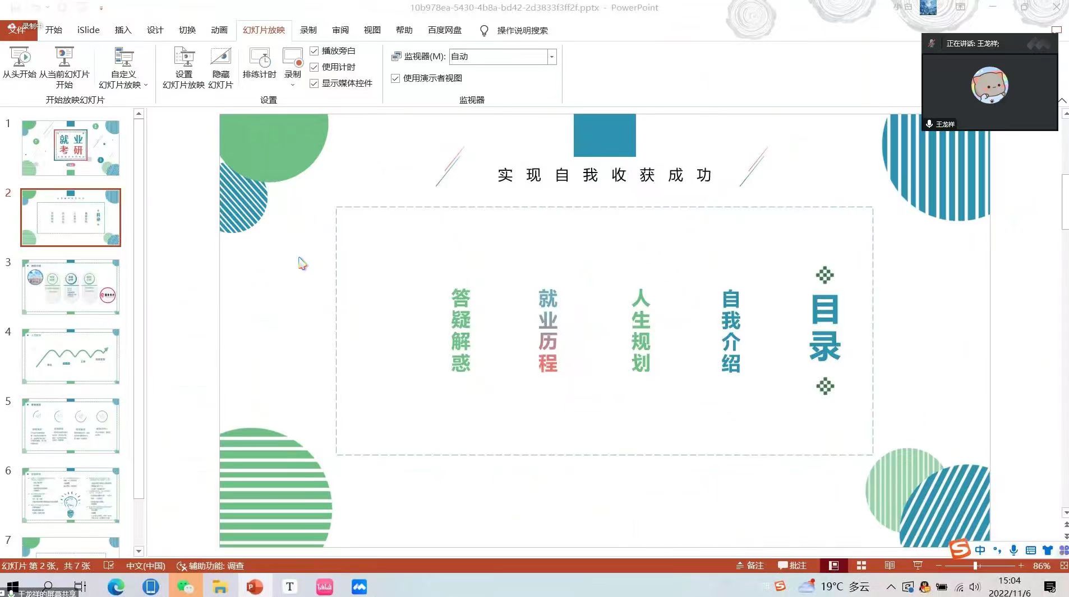The width and height of the screenshot is (1069, 597).
Task: Click zoom in plus button
Action: [1021, 566]
